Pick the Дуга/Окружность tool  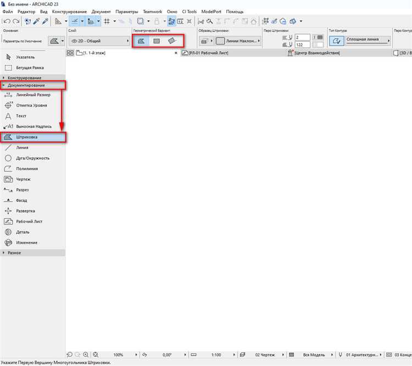(32, 158)
